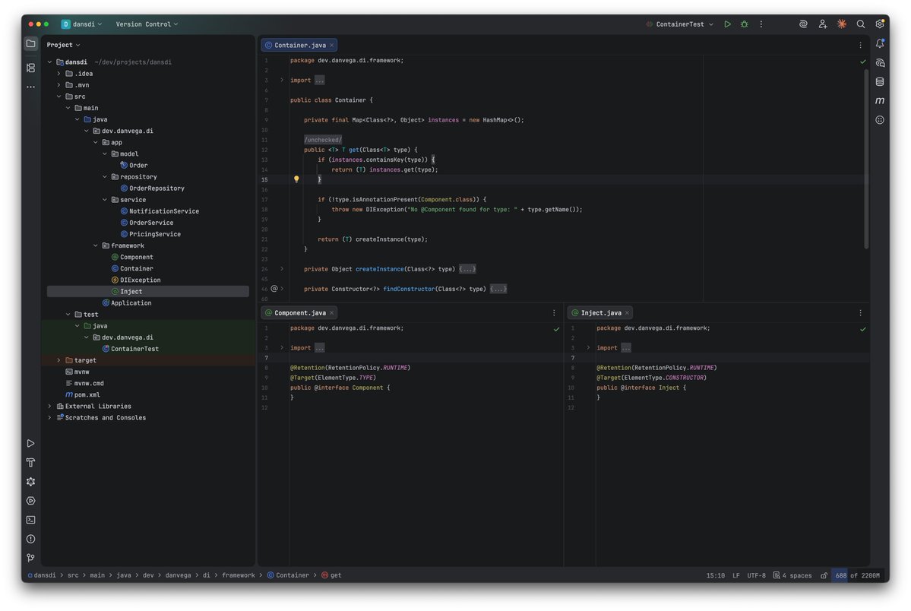This screenshot has height=611, width=911.
Task: Select ContainerTest in project tree
Action: click(130, 349)
